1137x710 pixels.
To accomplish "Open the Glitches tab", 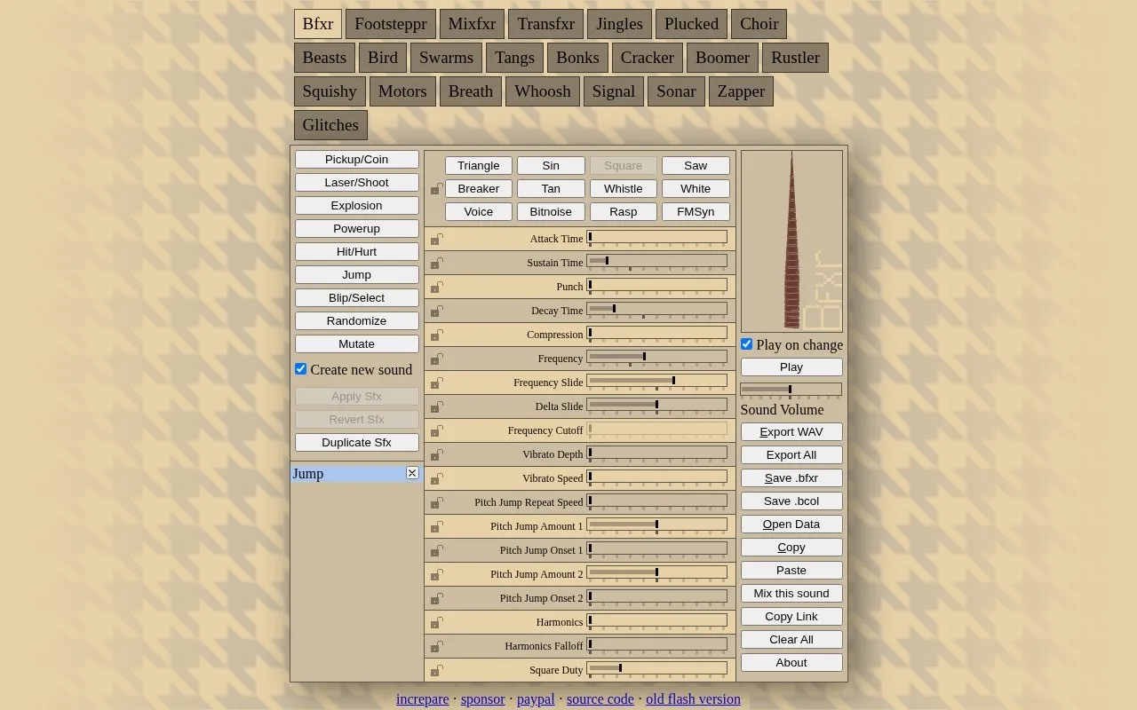I will coord(330,125).
